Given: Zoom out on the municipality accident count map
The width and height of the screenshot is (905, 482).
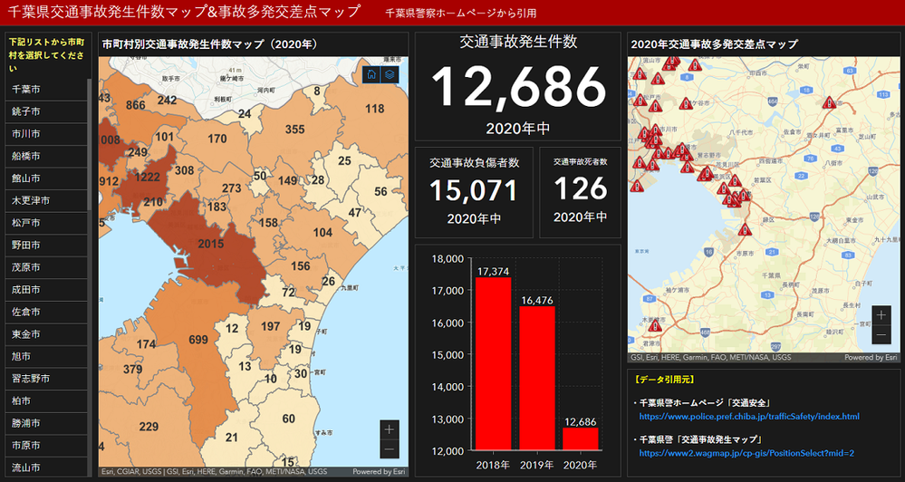Looking at the screenshot, I should [x=389, y=448].
